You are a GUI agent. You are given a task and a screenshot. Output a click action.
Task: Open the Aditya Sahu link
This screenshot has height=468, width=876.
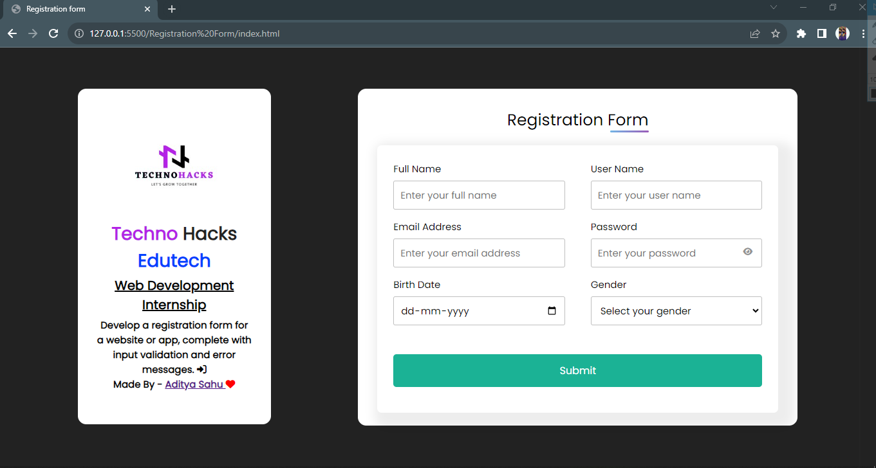(194, 384)
